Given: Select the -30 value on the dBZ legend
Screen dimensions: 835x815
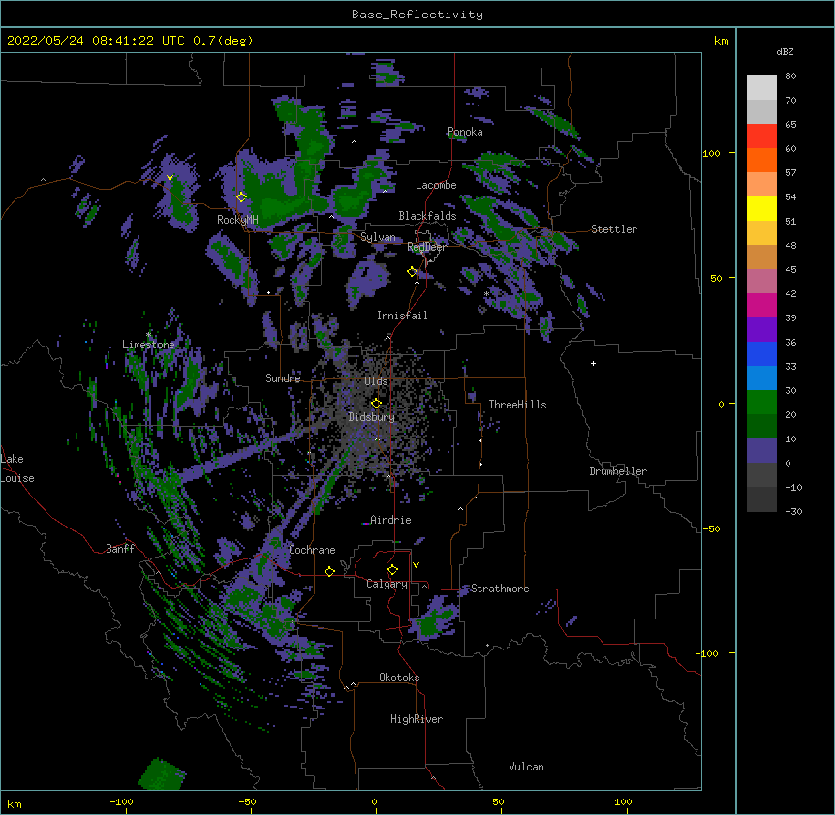Looking at the screenshot, I should (793, 511).
